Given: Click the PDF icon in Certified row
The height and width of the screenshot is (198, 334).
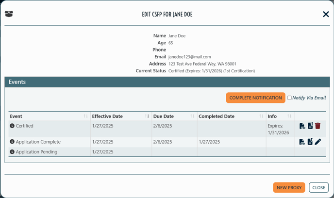Looking at the screenshot, I should pyautogui.click(x=302, y=126).
